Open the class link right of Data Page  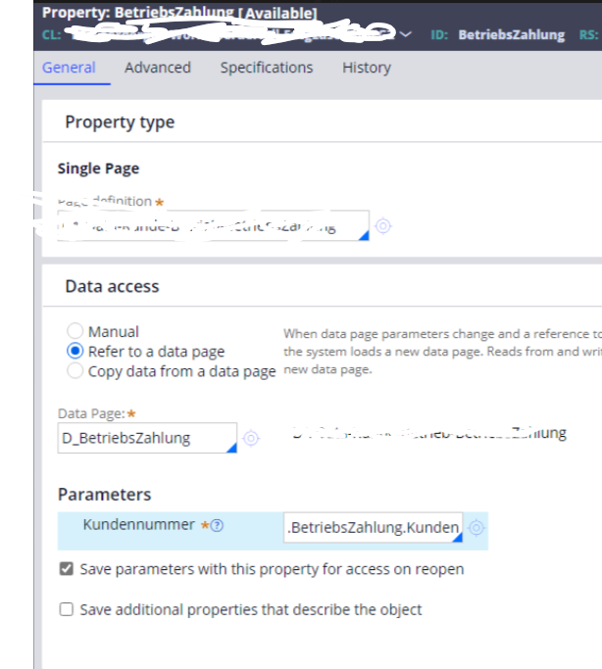[x=429, y=433]
